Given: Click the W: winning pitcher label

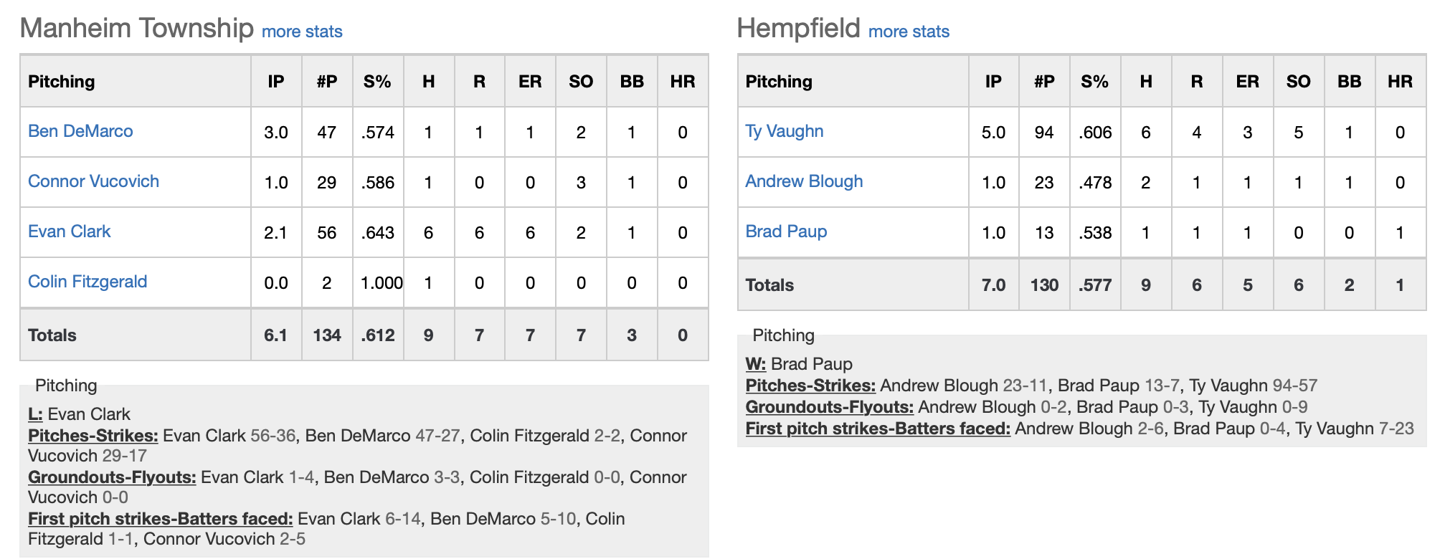Looking at the screenshot, I should coord(756,364).
